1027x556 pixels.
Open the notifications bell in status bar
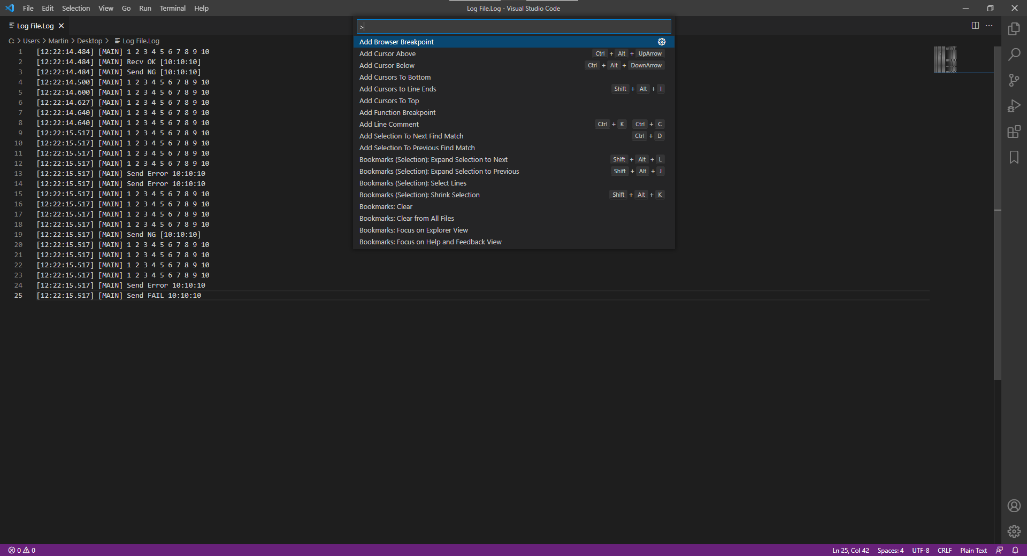pos(1015,550)
